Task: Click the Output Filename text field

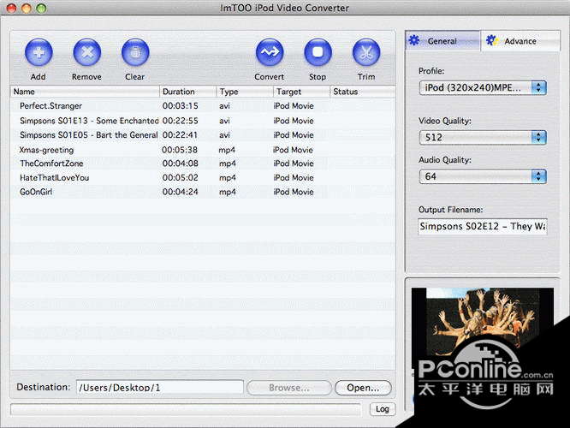Action: coord(483,227)
